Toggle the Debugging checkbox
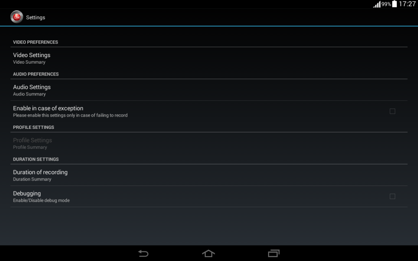 pos(392,197)
